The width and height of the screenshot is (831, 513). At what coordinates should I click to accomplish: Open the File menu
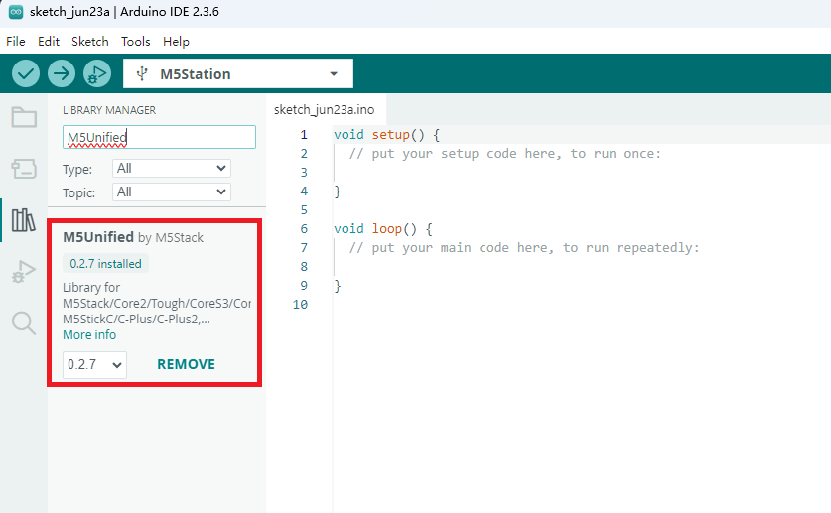click(15, 42)
